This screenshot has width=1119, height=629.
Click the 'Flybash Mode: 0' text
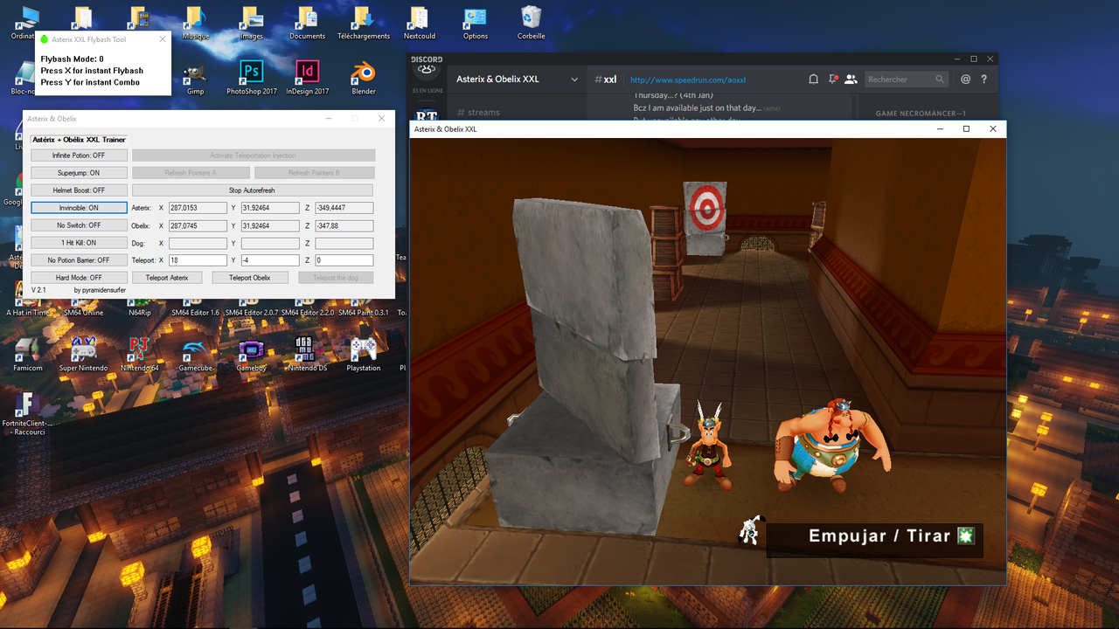pyautogui.click(x=72, y=59)
